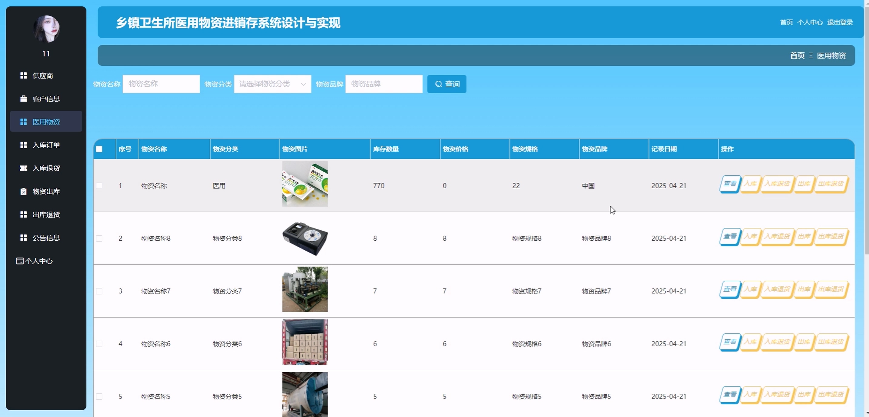Click the 物资品牌 search input field
Image resolution: width=869 pixels, height=417 pixels.
point(384,84)
